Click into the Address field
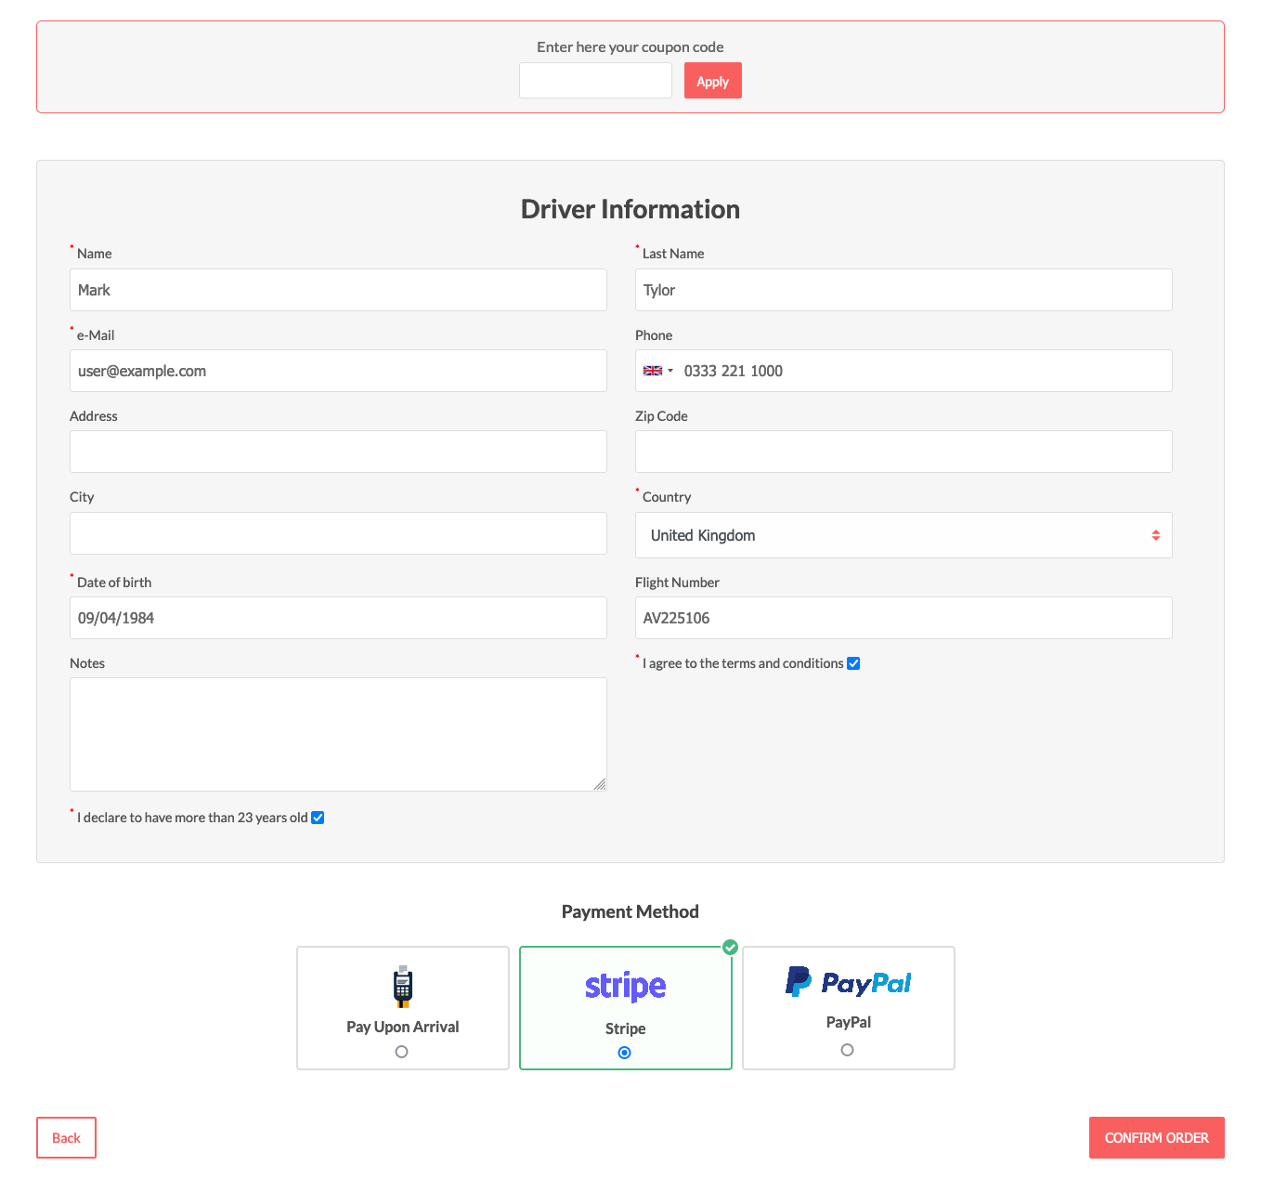The width and height of the screenshot is (1261, 1179). 338,452
